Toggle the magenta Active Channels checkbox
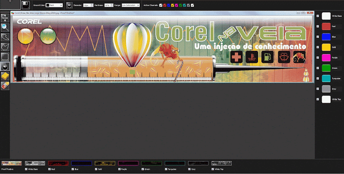Screen dimensions: 344x174 pyautogui.click(x=177, y=5)
